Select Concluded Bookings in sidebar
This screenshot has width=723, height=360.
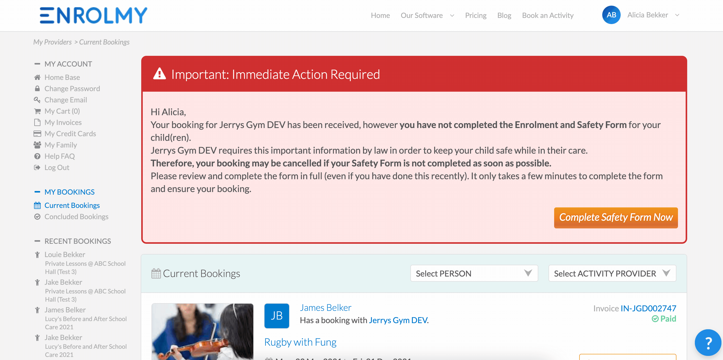[x=76, y=217]
